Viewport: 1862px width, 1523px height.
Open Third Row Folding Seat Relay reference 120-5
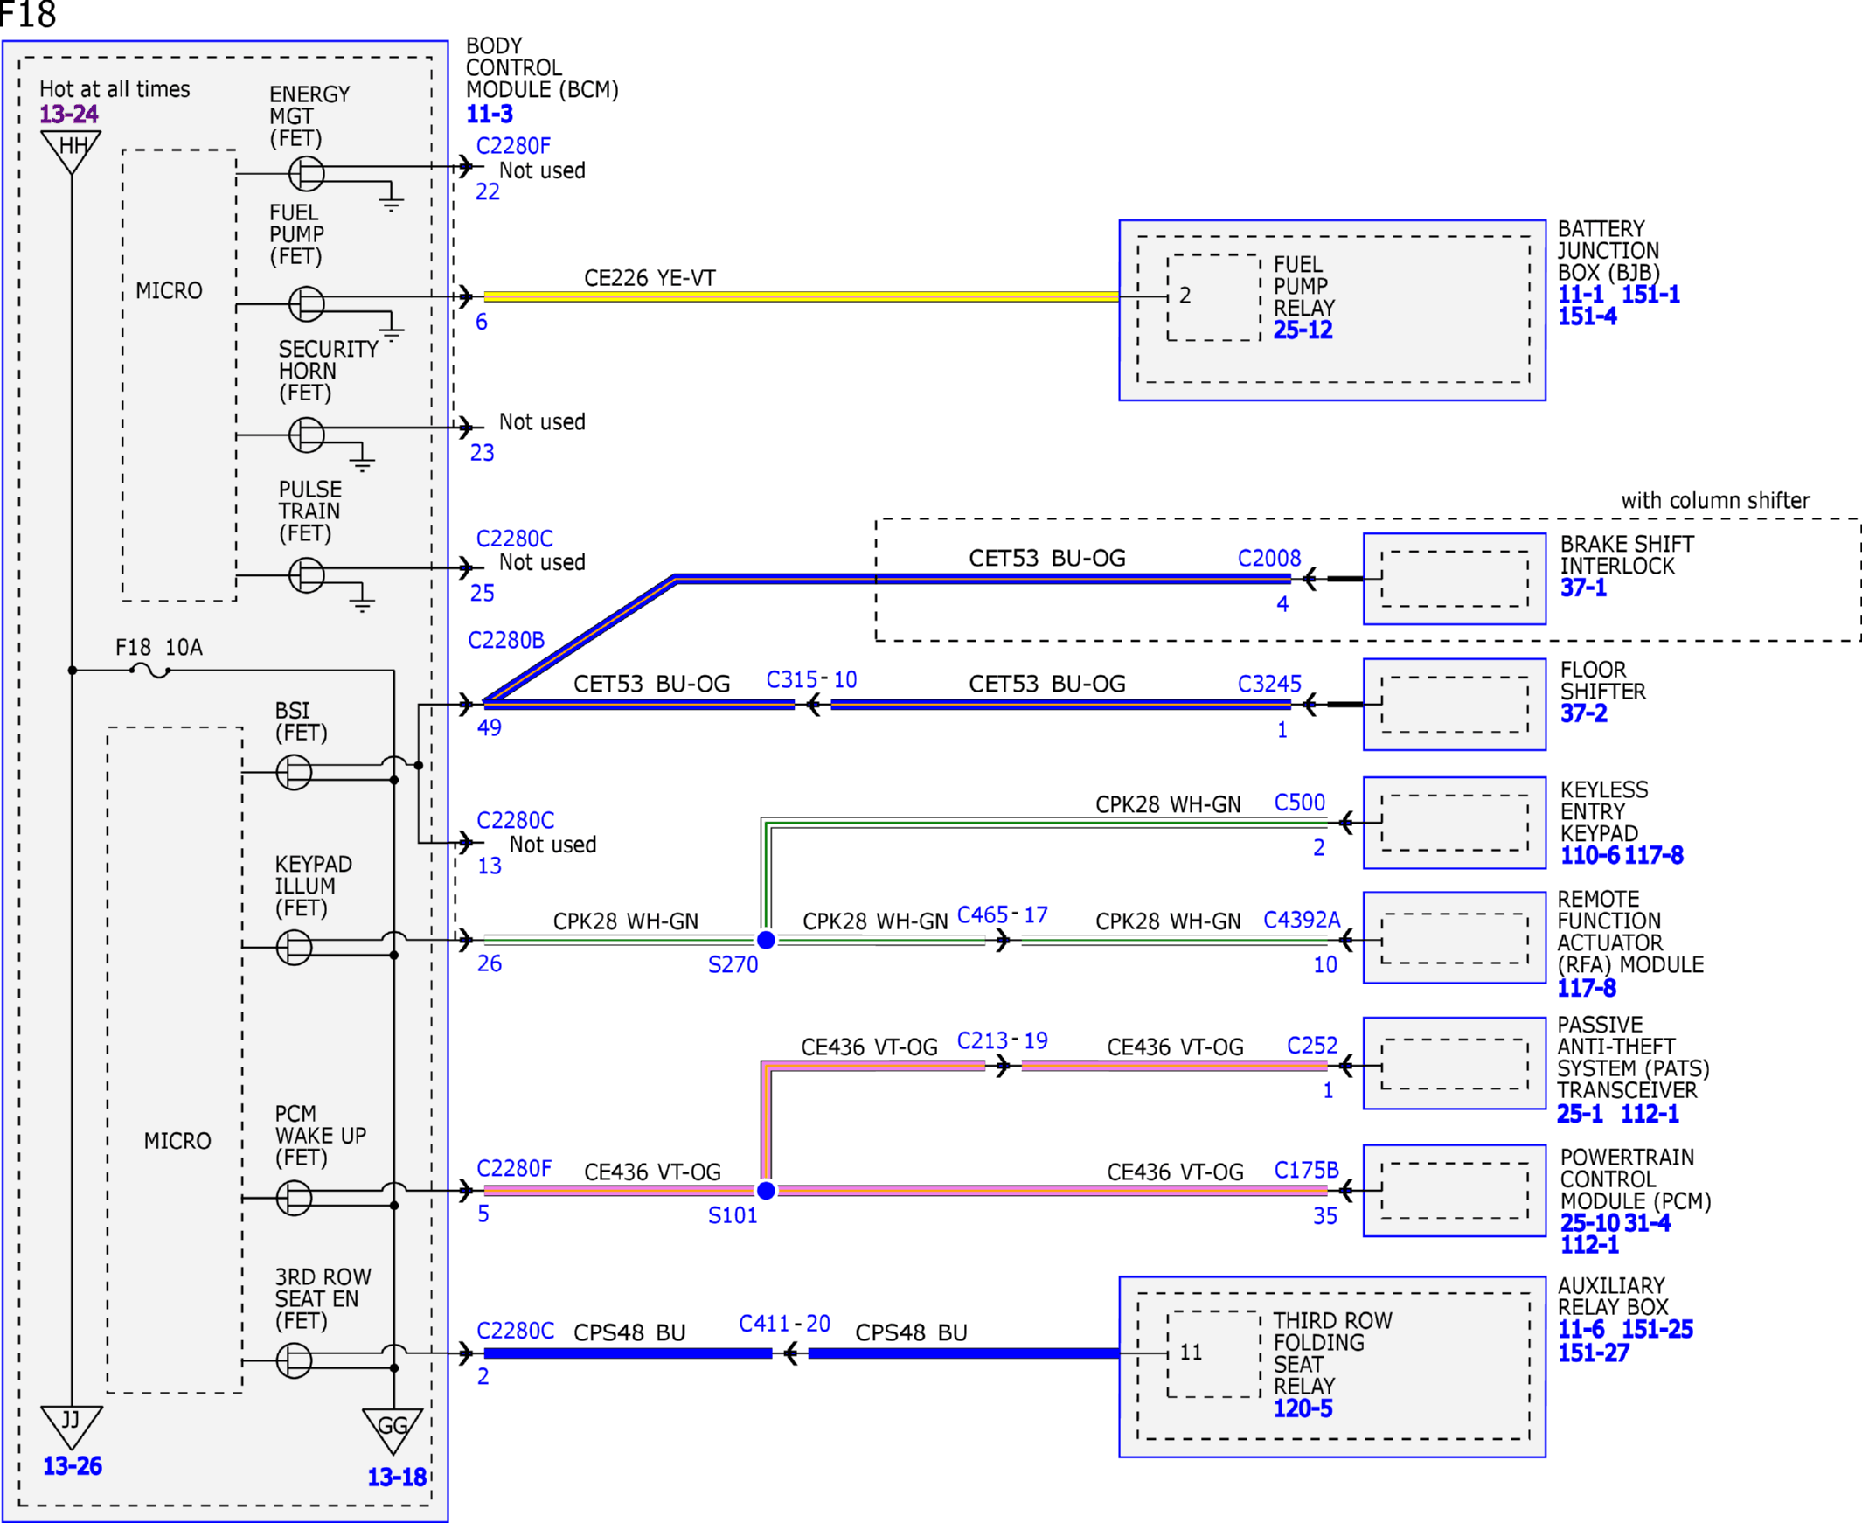click(x=1303, y=1408)
